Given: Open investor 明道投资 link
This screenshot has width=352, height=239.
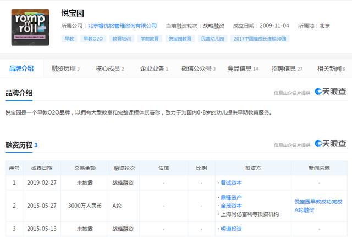Looking at the screenshot, I should tap(231, 229).
